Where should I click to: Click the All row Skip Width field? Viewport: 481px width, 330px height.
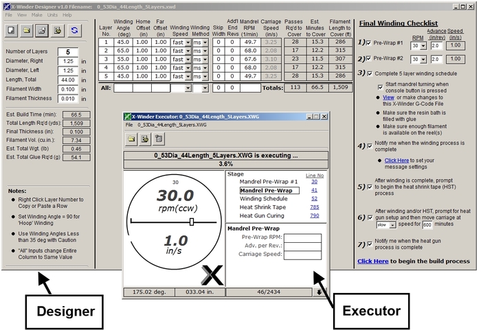[x=219, y=88]
